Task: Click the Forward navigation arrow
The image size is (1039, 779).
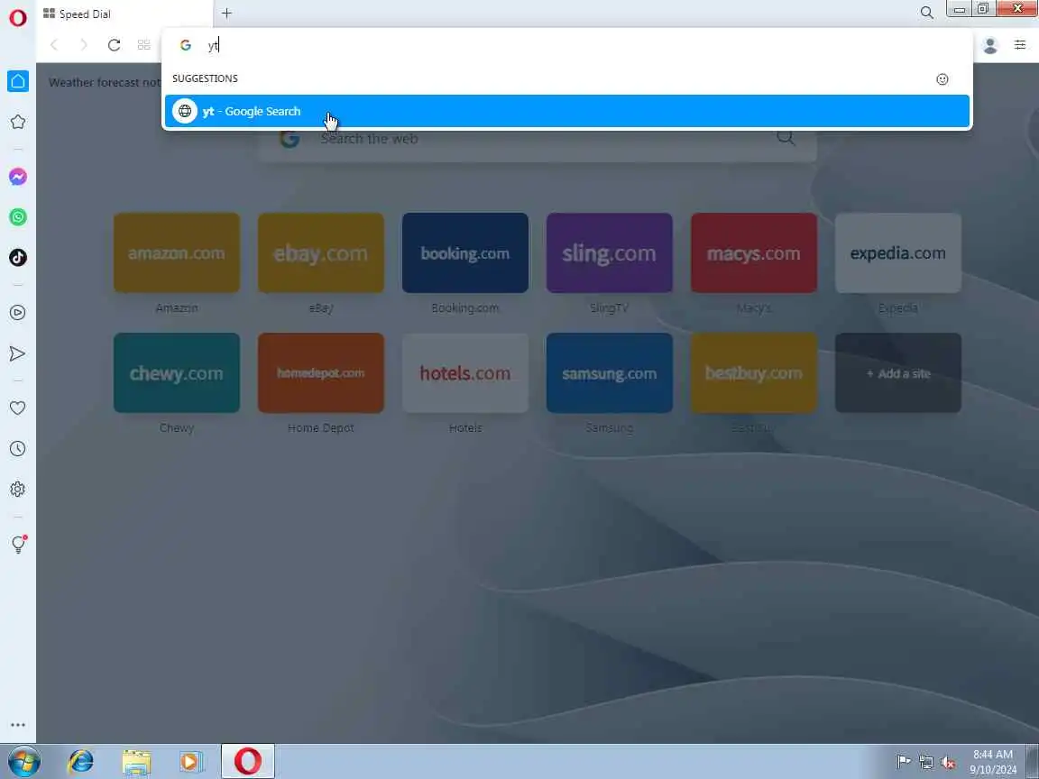Action: click(x=84, y=45)
